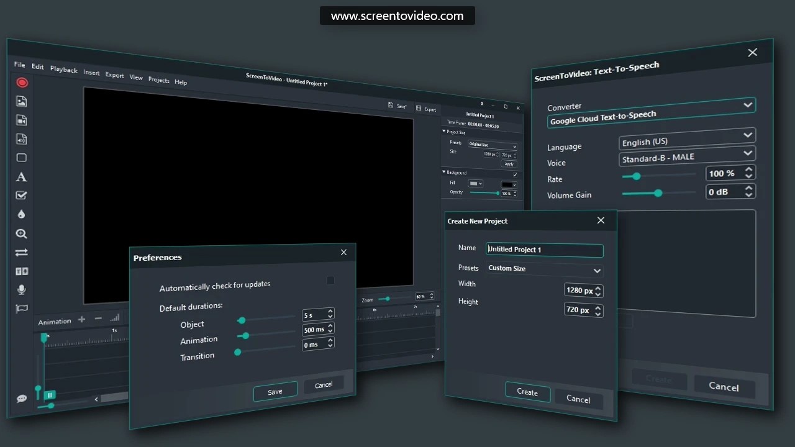Select the rectangle shape tool
This screenshot has height=447, width=795.
click(22, 158)
